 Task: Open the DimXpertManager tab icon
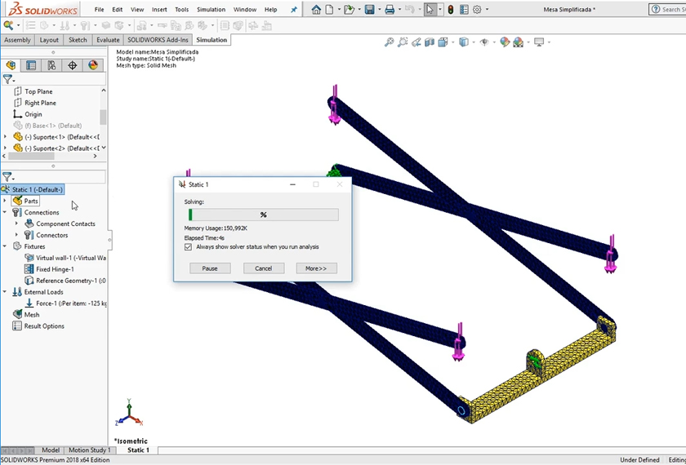pyautogui.click(x=72, y=65)
